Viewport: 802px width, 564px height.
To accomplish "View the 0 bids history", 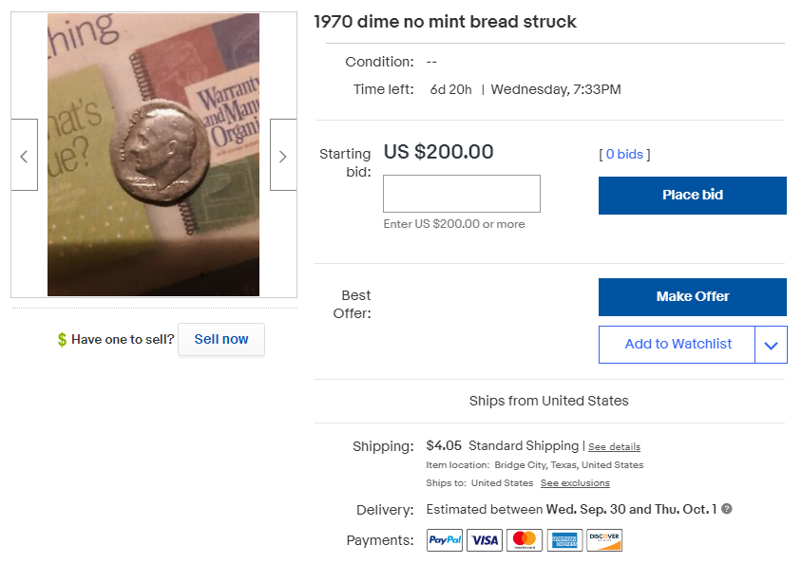I will 624,154.
